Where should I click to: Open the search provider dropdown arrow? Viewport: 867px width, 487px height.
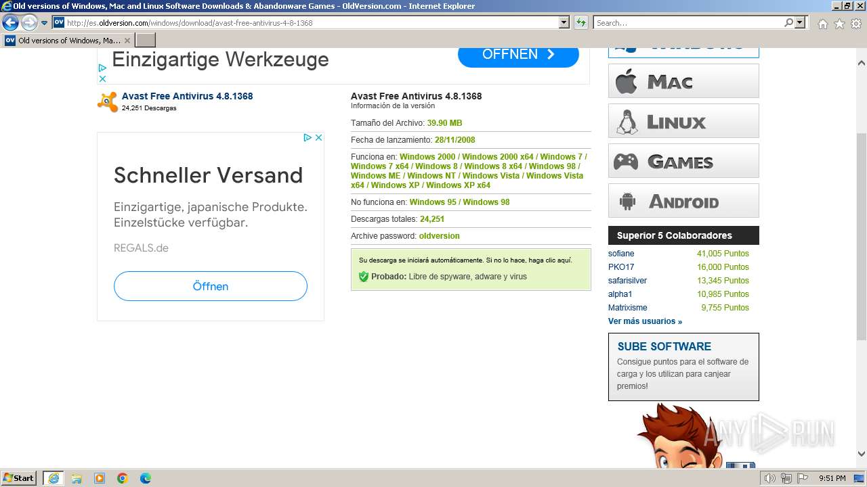click(x=800, y=23)
